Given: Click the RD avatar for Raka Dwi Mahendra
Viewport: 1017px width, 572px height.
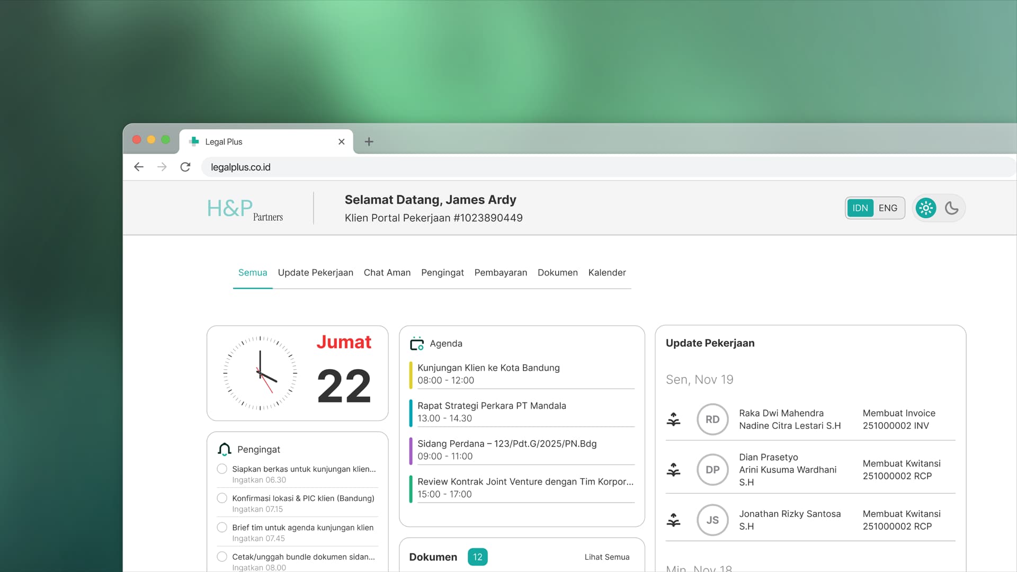Looking at the screenshot, I should [712, 419].
